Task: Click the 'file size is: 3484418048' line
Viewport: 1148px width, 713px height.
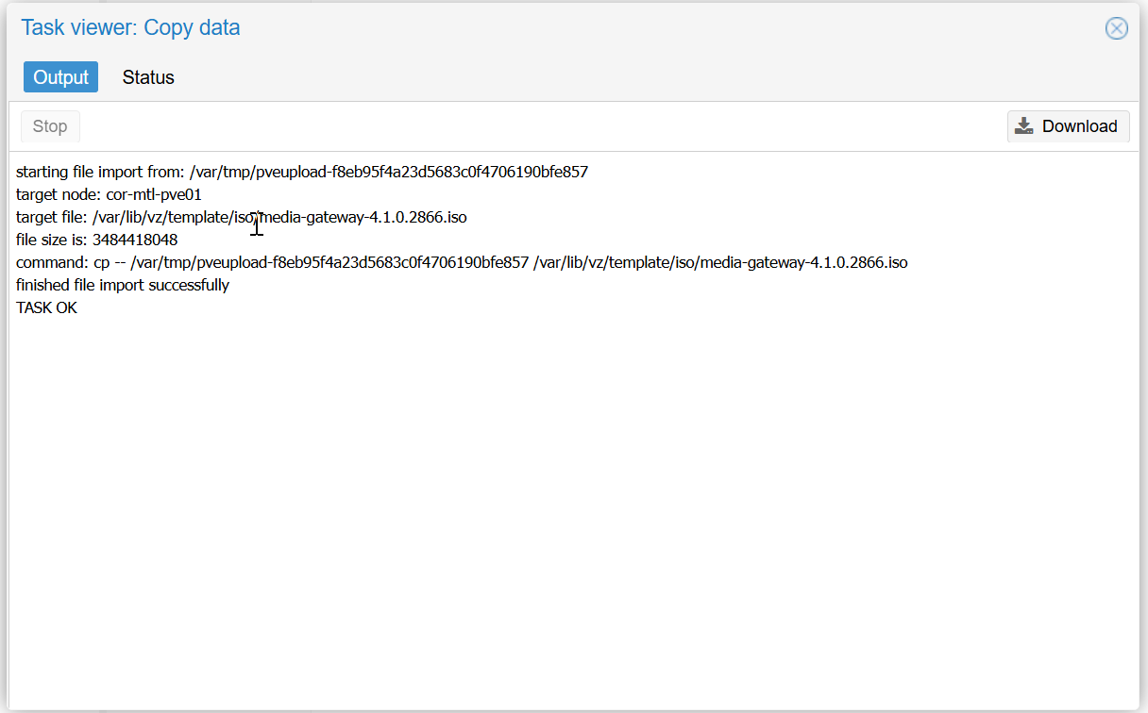Action: [97, 240]
